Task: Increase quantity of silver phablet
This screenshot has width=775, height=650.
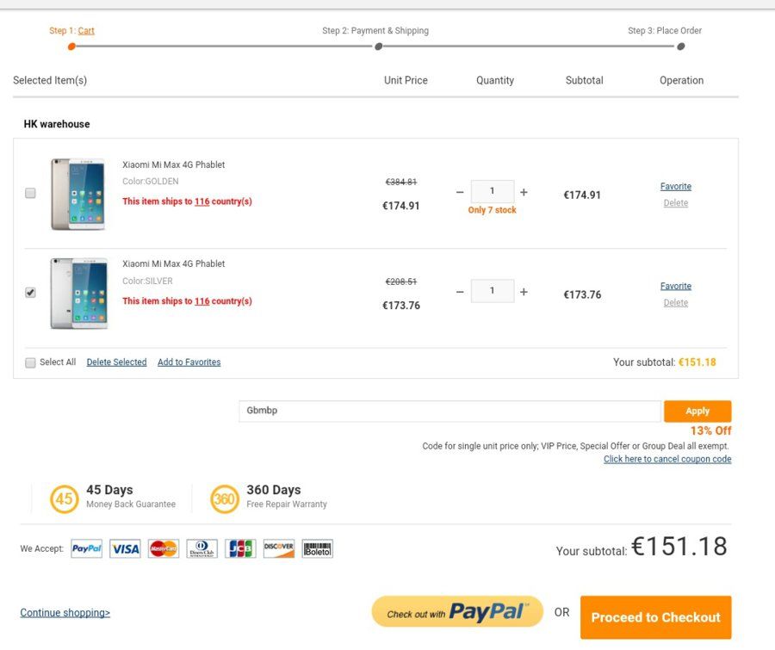Action: 524,292
